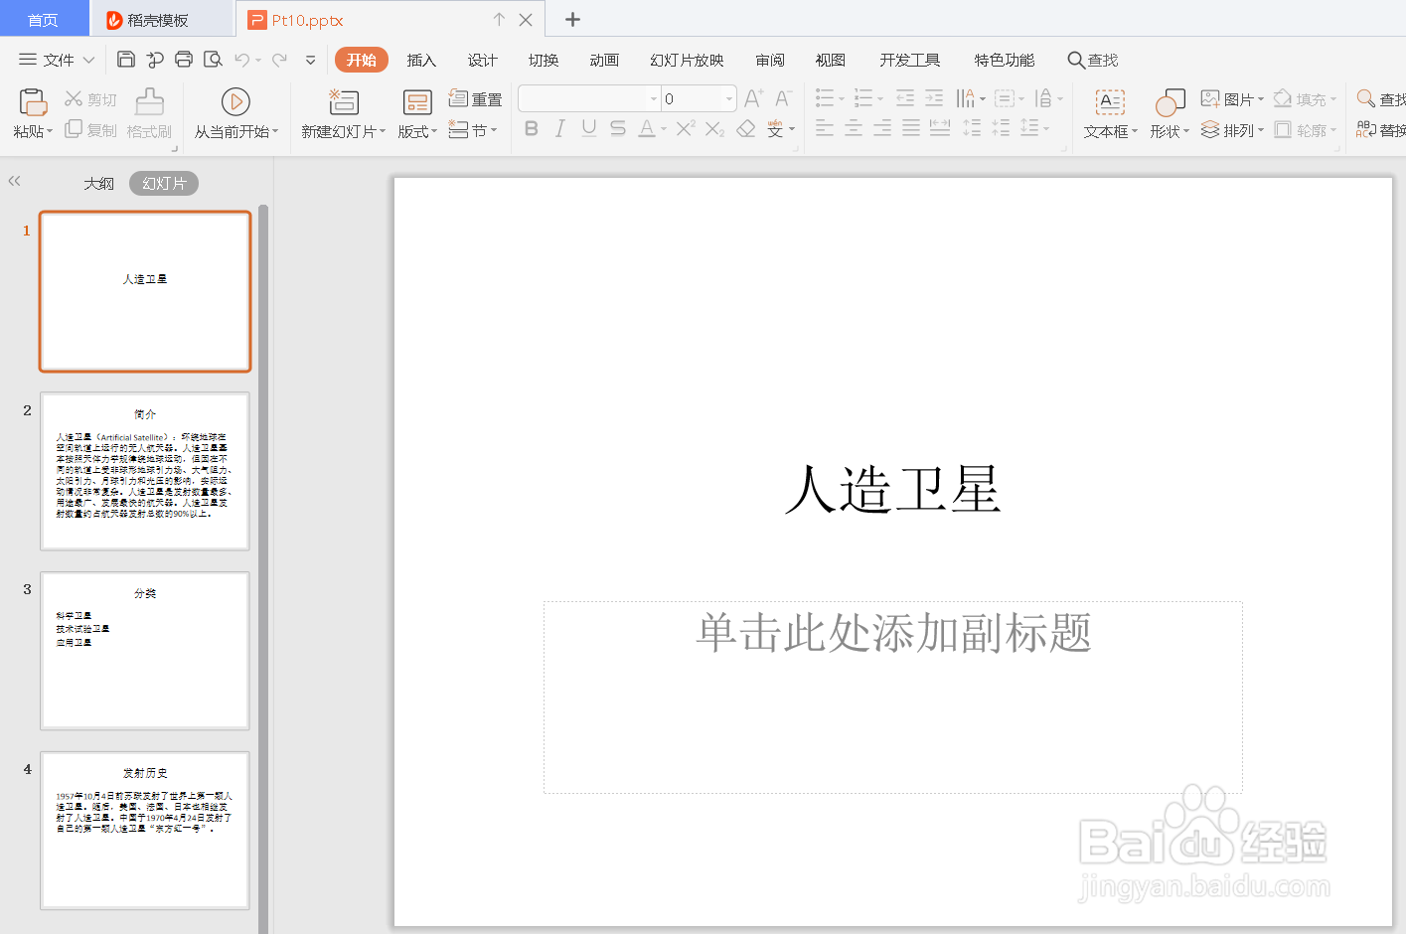The height and width of the screenshot is (934, 1406).
Task: Open the font size dropdown
Action: 729,98
